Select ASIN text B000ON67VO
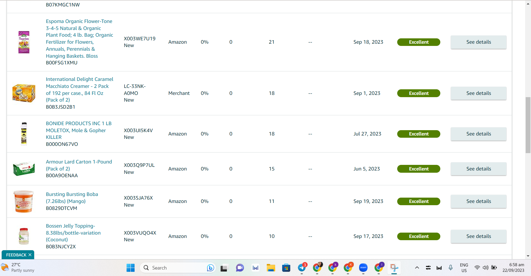This screenshot has height=276, width=531. click(x=62, y=144)
